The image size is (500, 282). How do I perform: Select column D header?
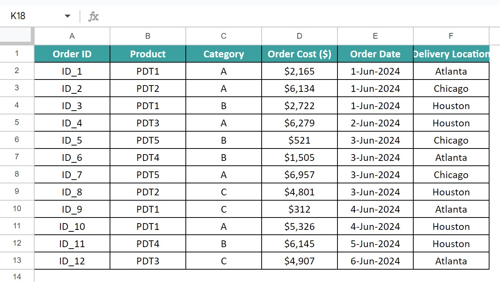click(x=299, y=36)
